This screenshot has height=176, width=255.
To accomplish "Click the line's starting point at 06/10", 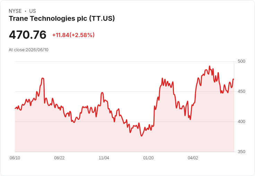I will tap(15, 108).
